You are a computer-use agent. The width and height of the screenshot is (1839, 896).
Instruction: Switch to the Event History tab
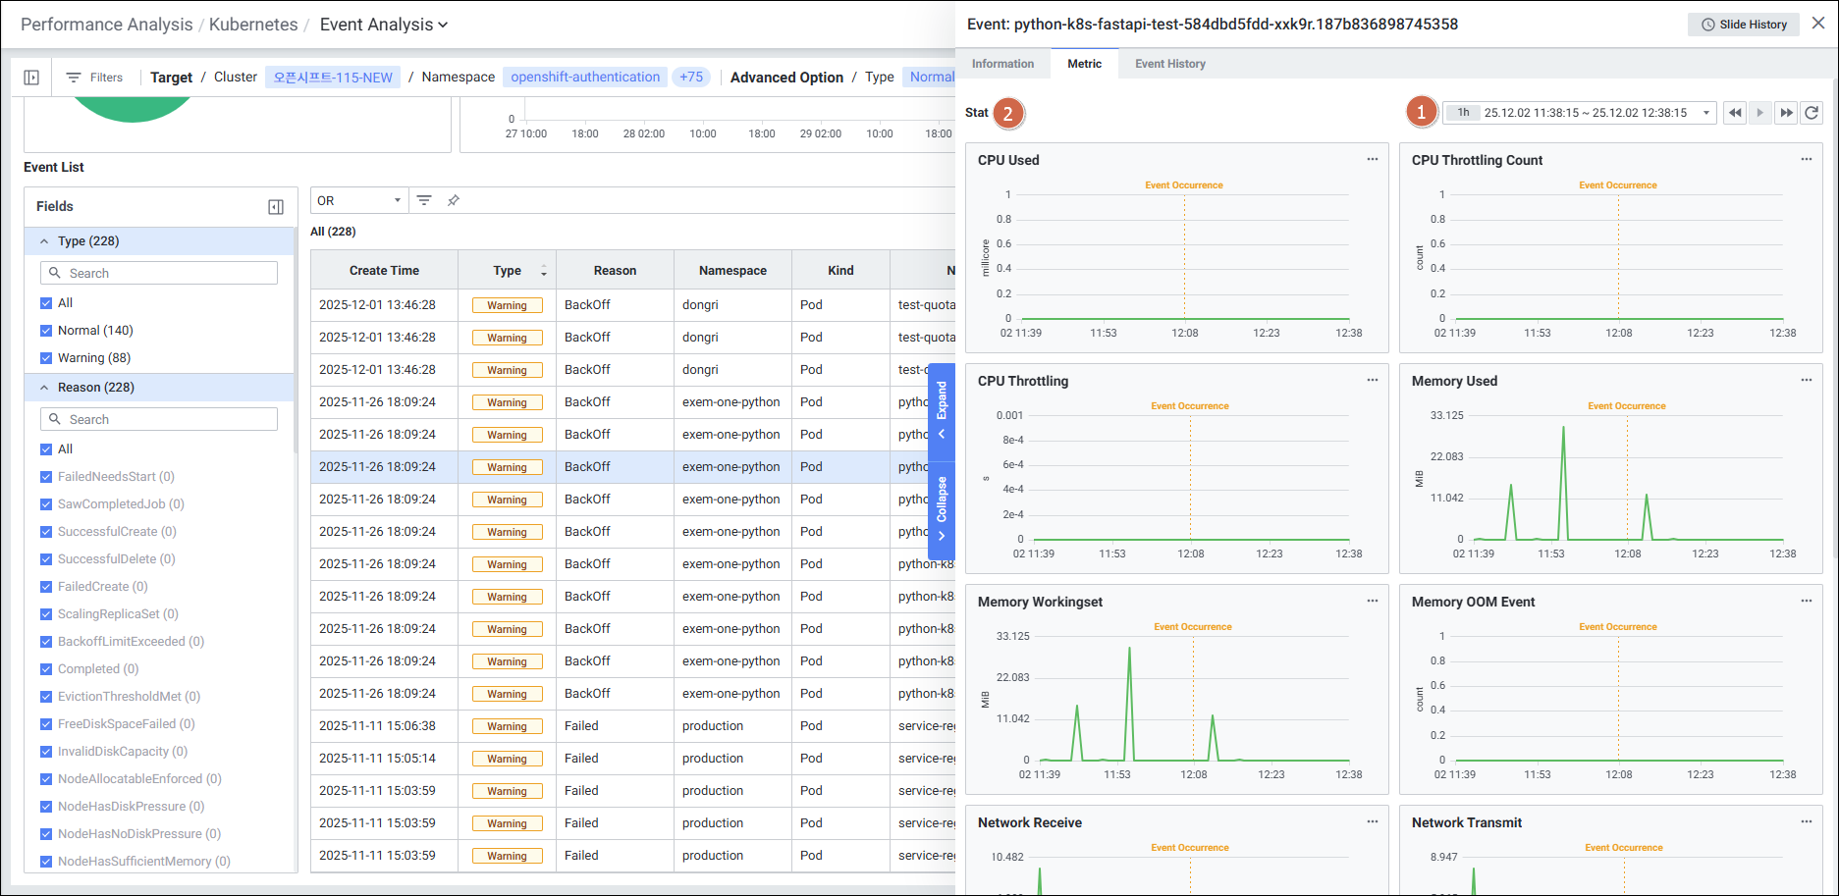point(1169,64)
